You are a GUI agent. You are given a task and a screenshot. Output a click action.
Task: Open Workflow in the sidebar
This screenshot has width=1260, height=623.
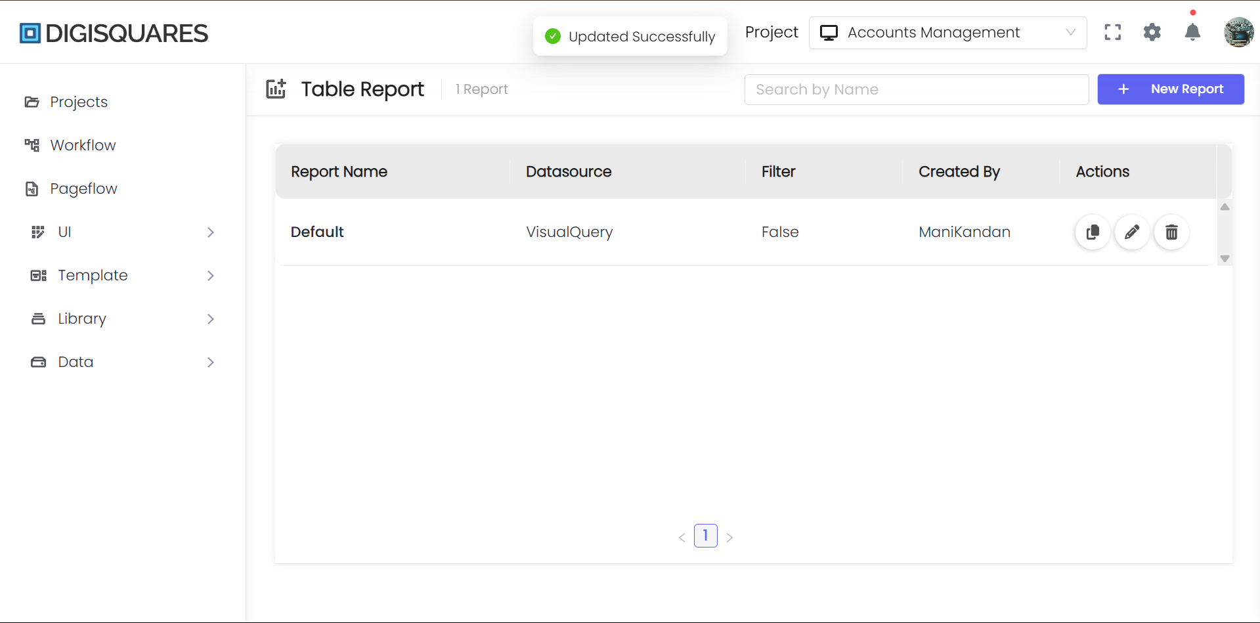click(x=83, y=145)
